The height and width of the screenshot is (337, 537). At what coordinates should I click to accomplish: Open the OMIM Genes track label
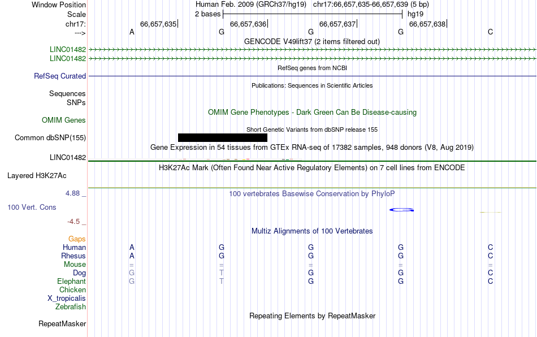pos(63,120)
